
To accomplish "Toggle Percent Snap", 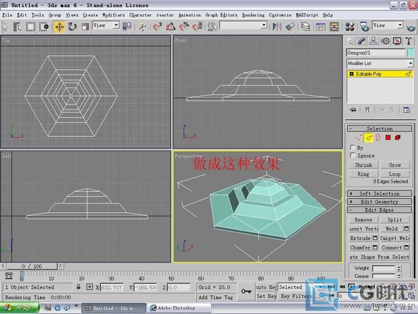I will [184, 26].
